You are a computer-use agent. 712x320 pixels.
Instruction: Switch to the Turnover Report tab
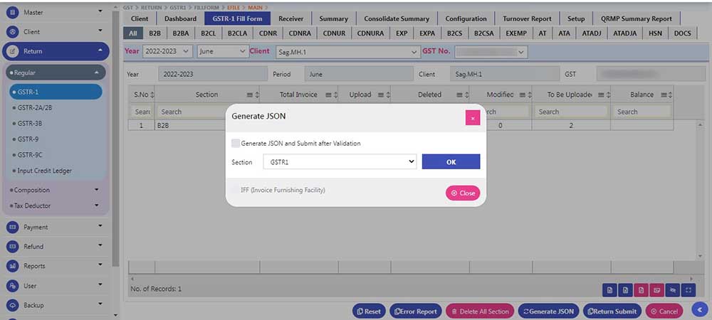click(526, 18)
